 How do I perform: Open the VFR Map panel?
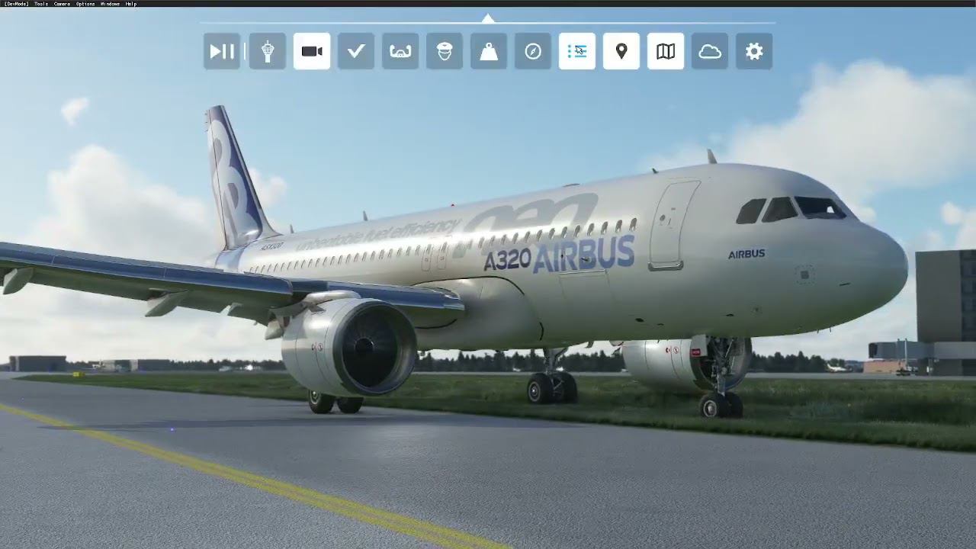point(666,51)
